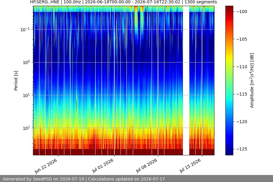Click the 'Jul 15 2026' date label
Screen dimensions: 273x182
190,166
